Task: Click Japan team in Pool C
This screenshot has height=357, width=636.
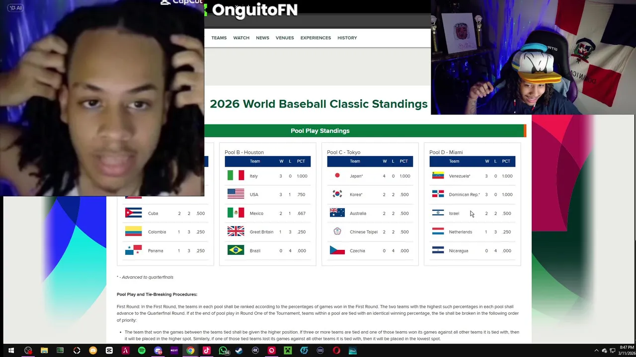Action: (356, 176)
